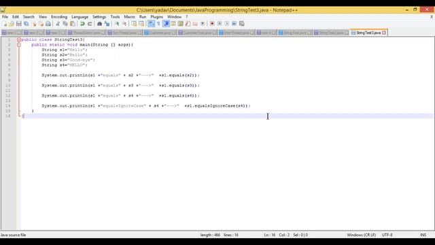Open the Run menu
This screenshot has height=245, width=435.
143,17
